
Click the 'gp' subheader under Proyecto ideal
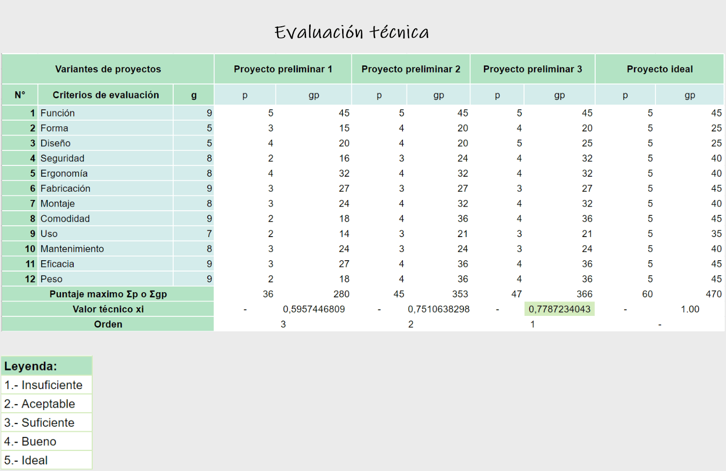[690, 95]
